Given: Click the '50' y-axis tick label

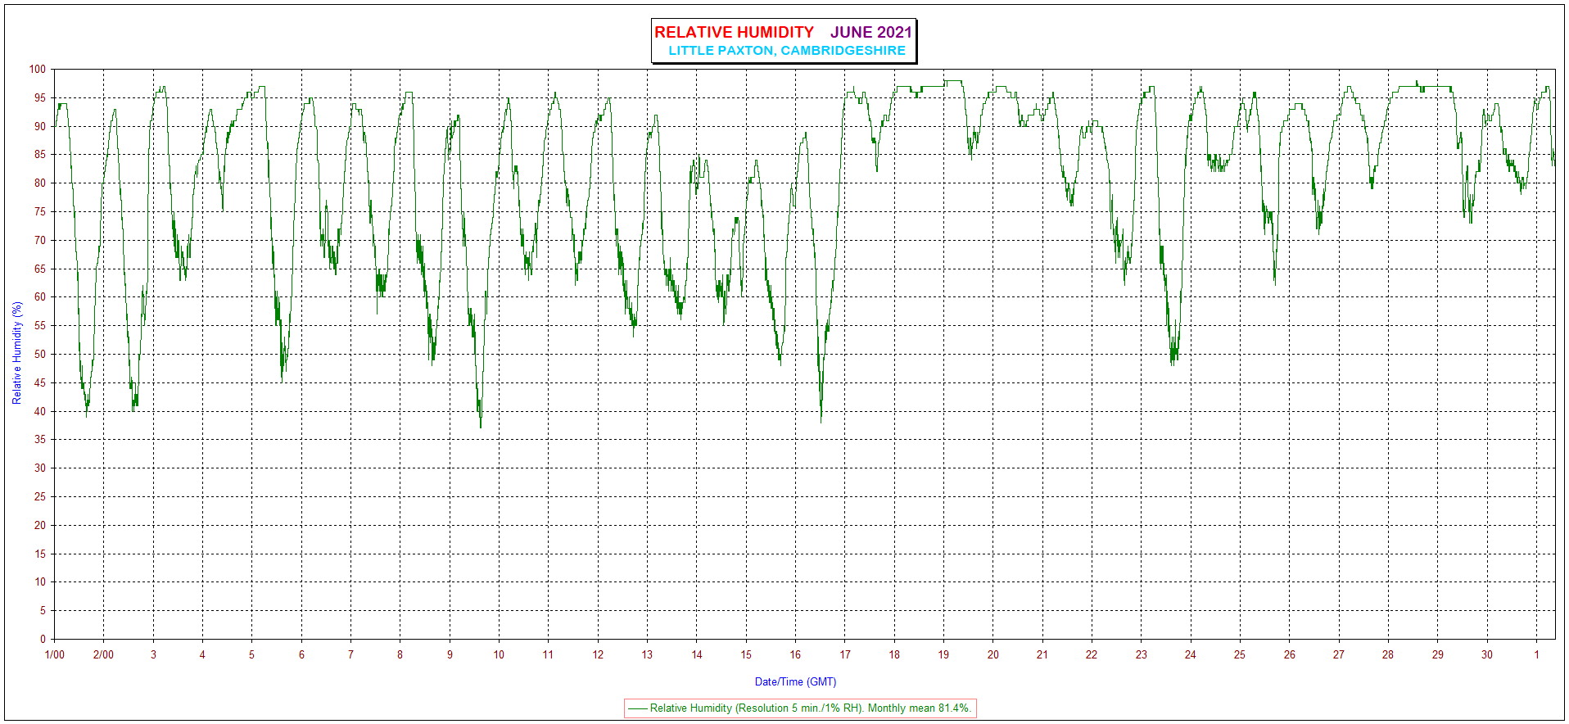Looking at the screenshot, I should point(40,354).
